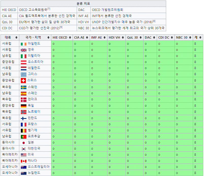Select the HIE OECD abbreviation in the legend
204x176 pixels.
click(9, 10)
